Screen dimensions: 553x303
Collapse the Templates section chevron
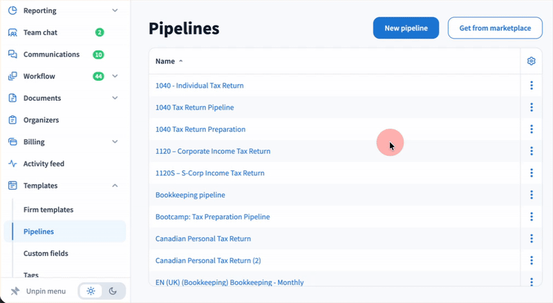click(115, 186)
